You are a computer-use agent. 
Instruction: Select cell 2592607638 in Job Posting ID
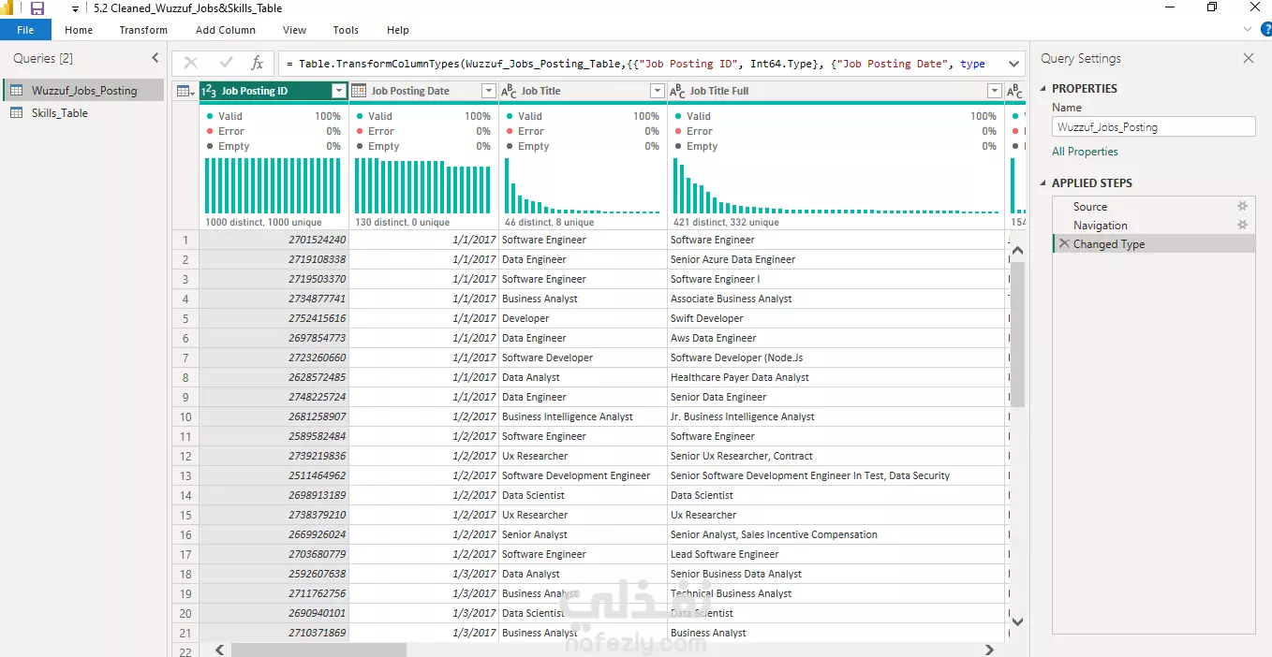[x=274, y=574]
